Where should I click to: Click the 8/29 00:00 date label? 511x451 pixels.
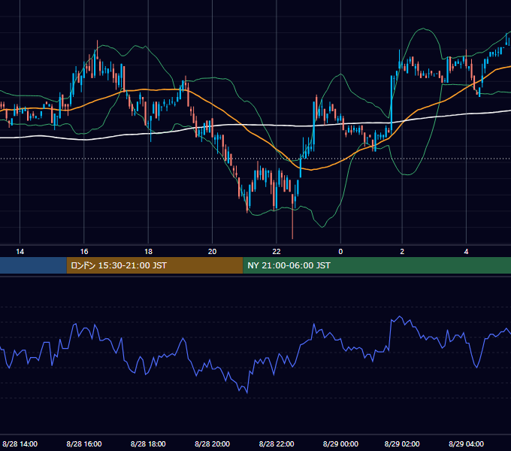click(x=340, y=443)
